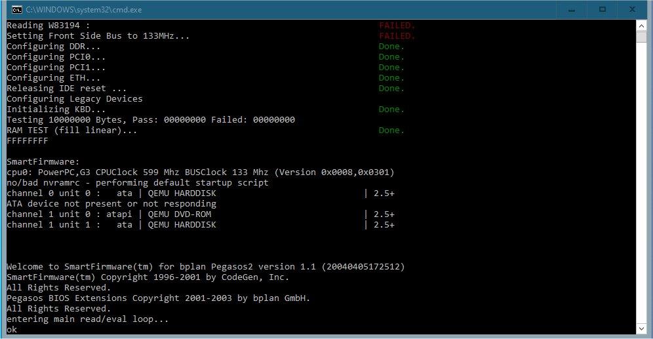Maximize the cmd.exe window
This screenshot has width=653, height=339.
pos(603,10)
